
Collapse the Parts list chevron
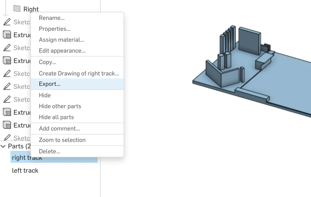pyautogui.click(x=3, y=146)
